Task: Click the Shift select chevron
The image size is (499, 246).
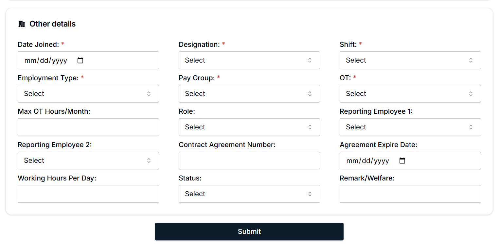Action: [471, 60]
